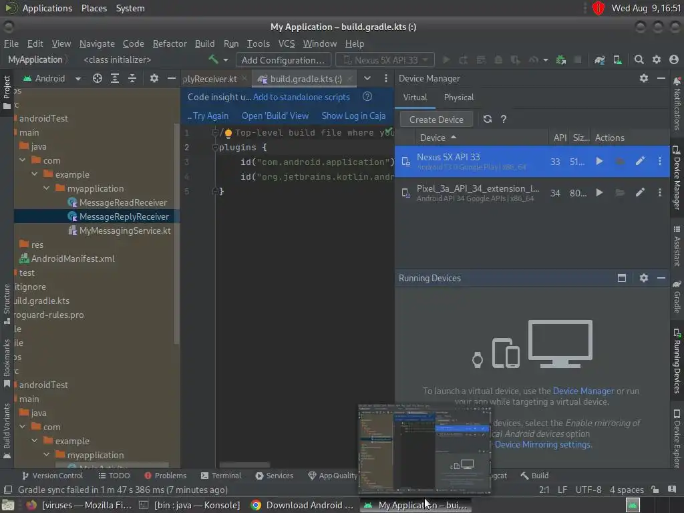Click the build hammer icon in toolbar
The width and height of the screenshot is (684, 513).
point(213,59)
